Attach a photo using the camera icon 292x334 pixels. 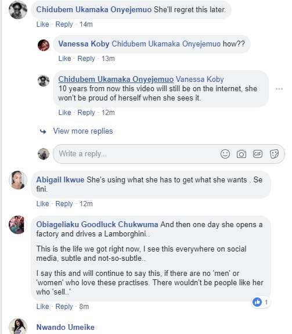(x=241, y=154)
